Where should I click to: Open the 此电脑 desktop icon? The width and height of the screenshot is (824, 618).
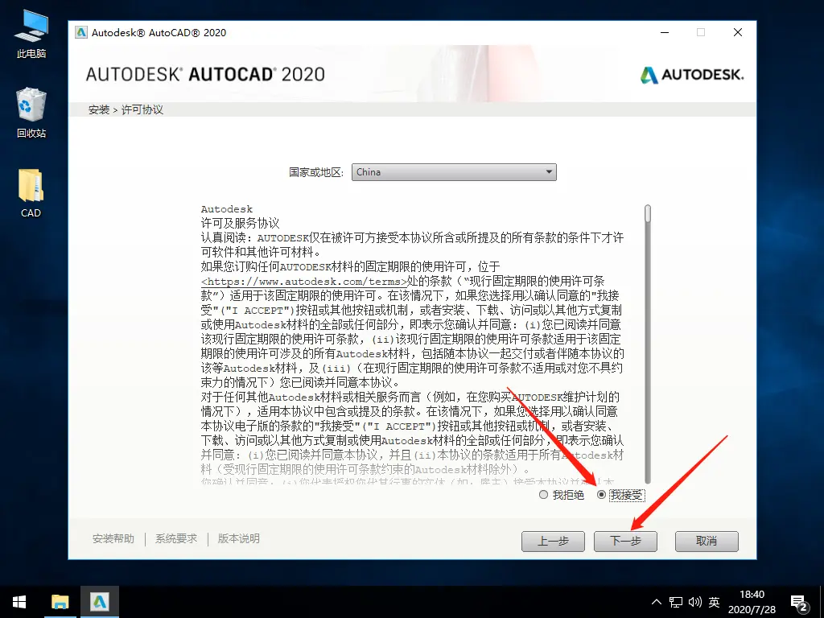[x=31, y=34]
